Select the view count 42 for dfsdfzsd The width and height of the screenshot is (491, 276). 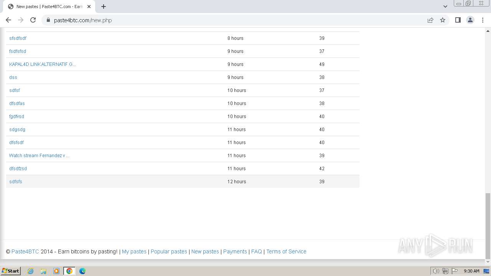tap(322, 169)
